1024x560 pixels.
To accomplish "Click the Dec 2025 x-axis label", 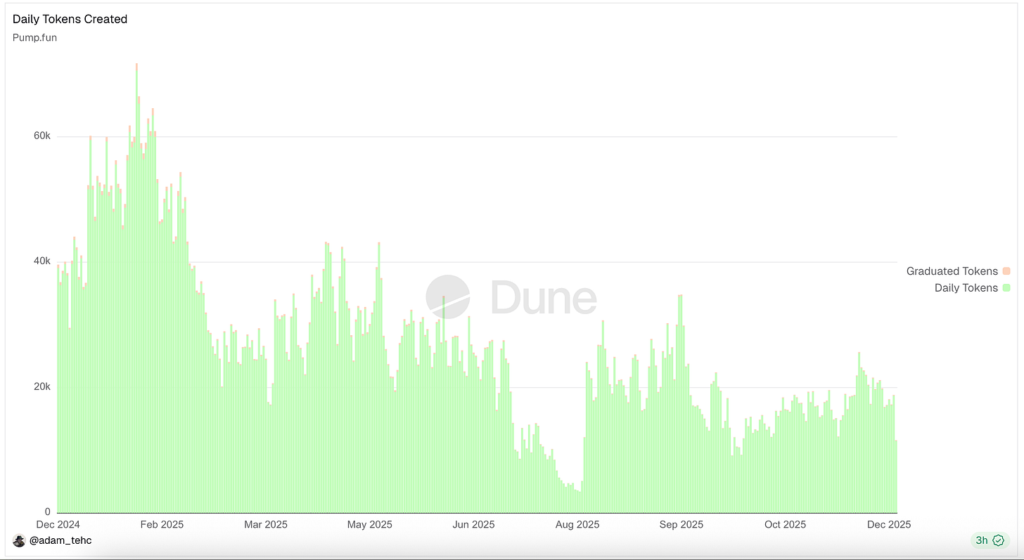I will click(889, 524).
